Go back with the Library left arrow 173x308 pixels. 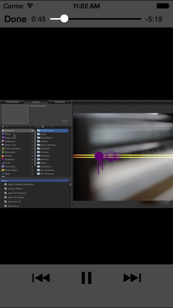[3, 127]
